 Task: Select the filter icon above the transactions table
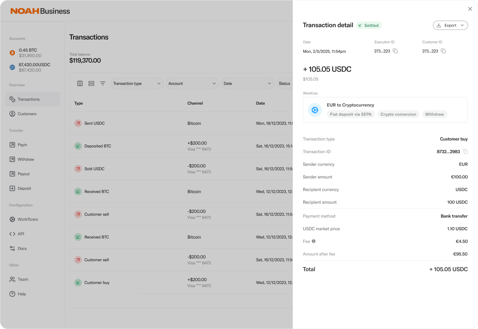coord(103,83)
